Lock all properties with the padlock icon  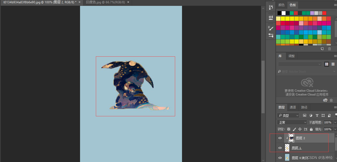311,129
